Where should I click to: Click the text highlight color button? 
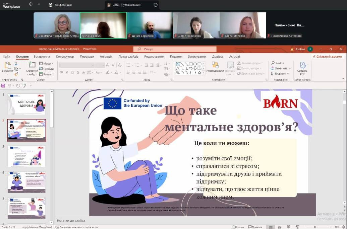coord(108,72)
